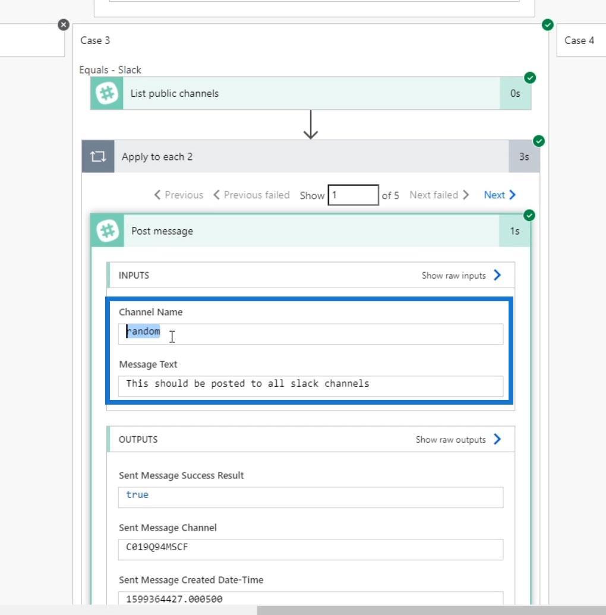Click the Previous failed chevron arrow
The height and width of the screenshot is (615, 606).
pyautogui.click(x=216, y=195)
